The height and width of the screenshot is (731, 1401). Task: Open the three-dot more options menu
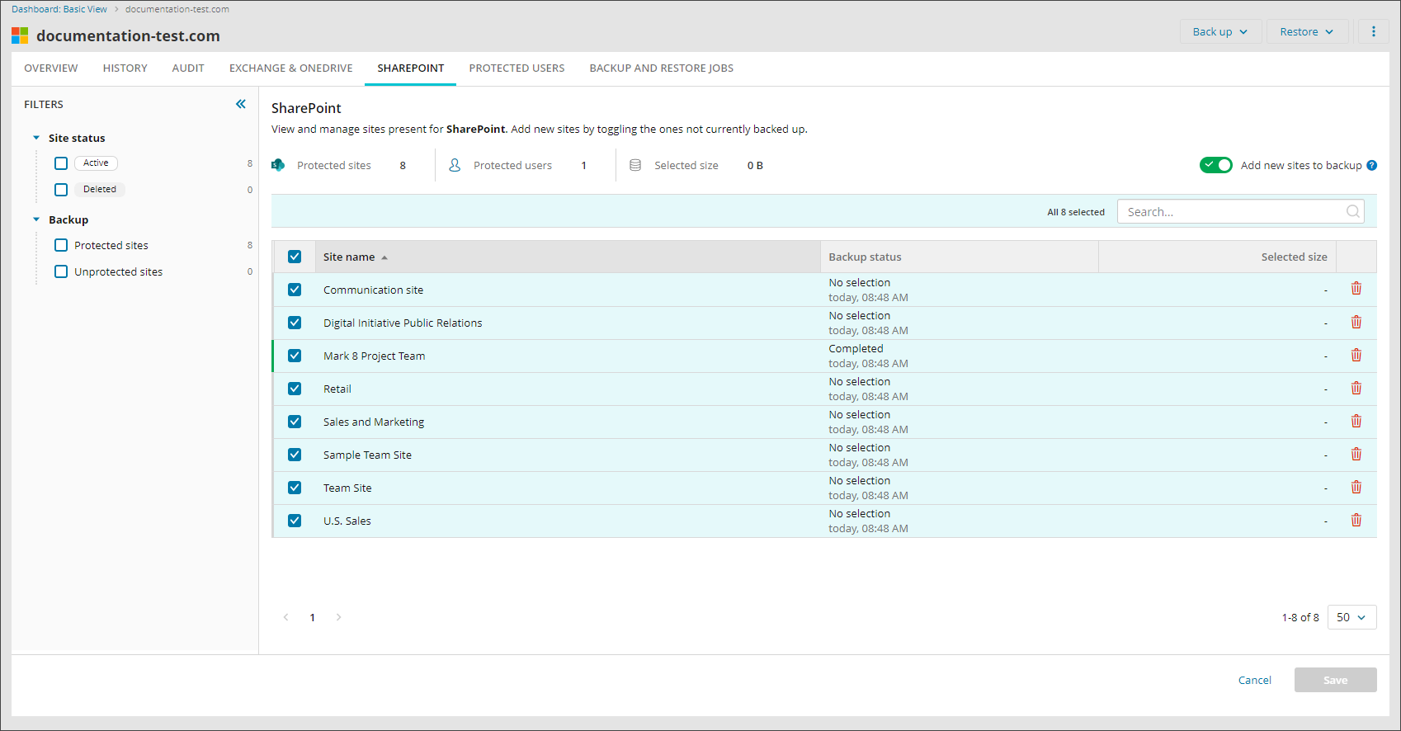click(x=1373, y=31)
